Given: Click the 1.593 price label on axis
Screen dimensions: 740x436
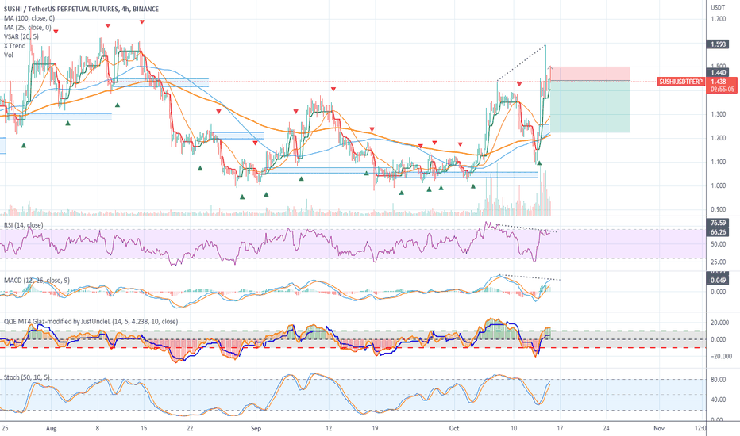Looking at the screenshot, I should [x=718, y=44].
